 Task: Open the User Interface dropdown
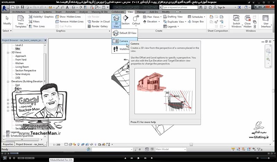266,22
